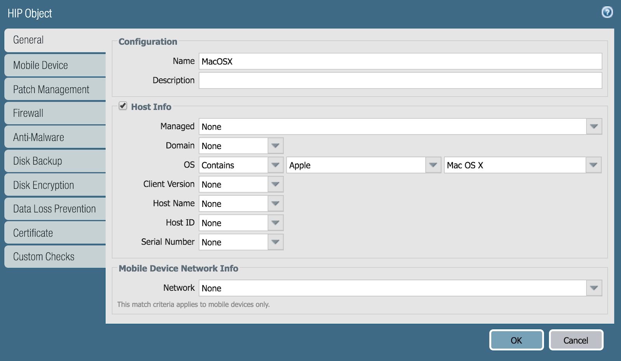Select the Disk Encryption tab
Viewport: 621px width, 361px height.
(x=55, y=185)
